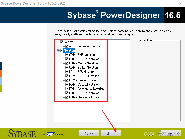Toggle PDM - IDEF1X Notation checkbox

click(x=67, y=93)
